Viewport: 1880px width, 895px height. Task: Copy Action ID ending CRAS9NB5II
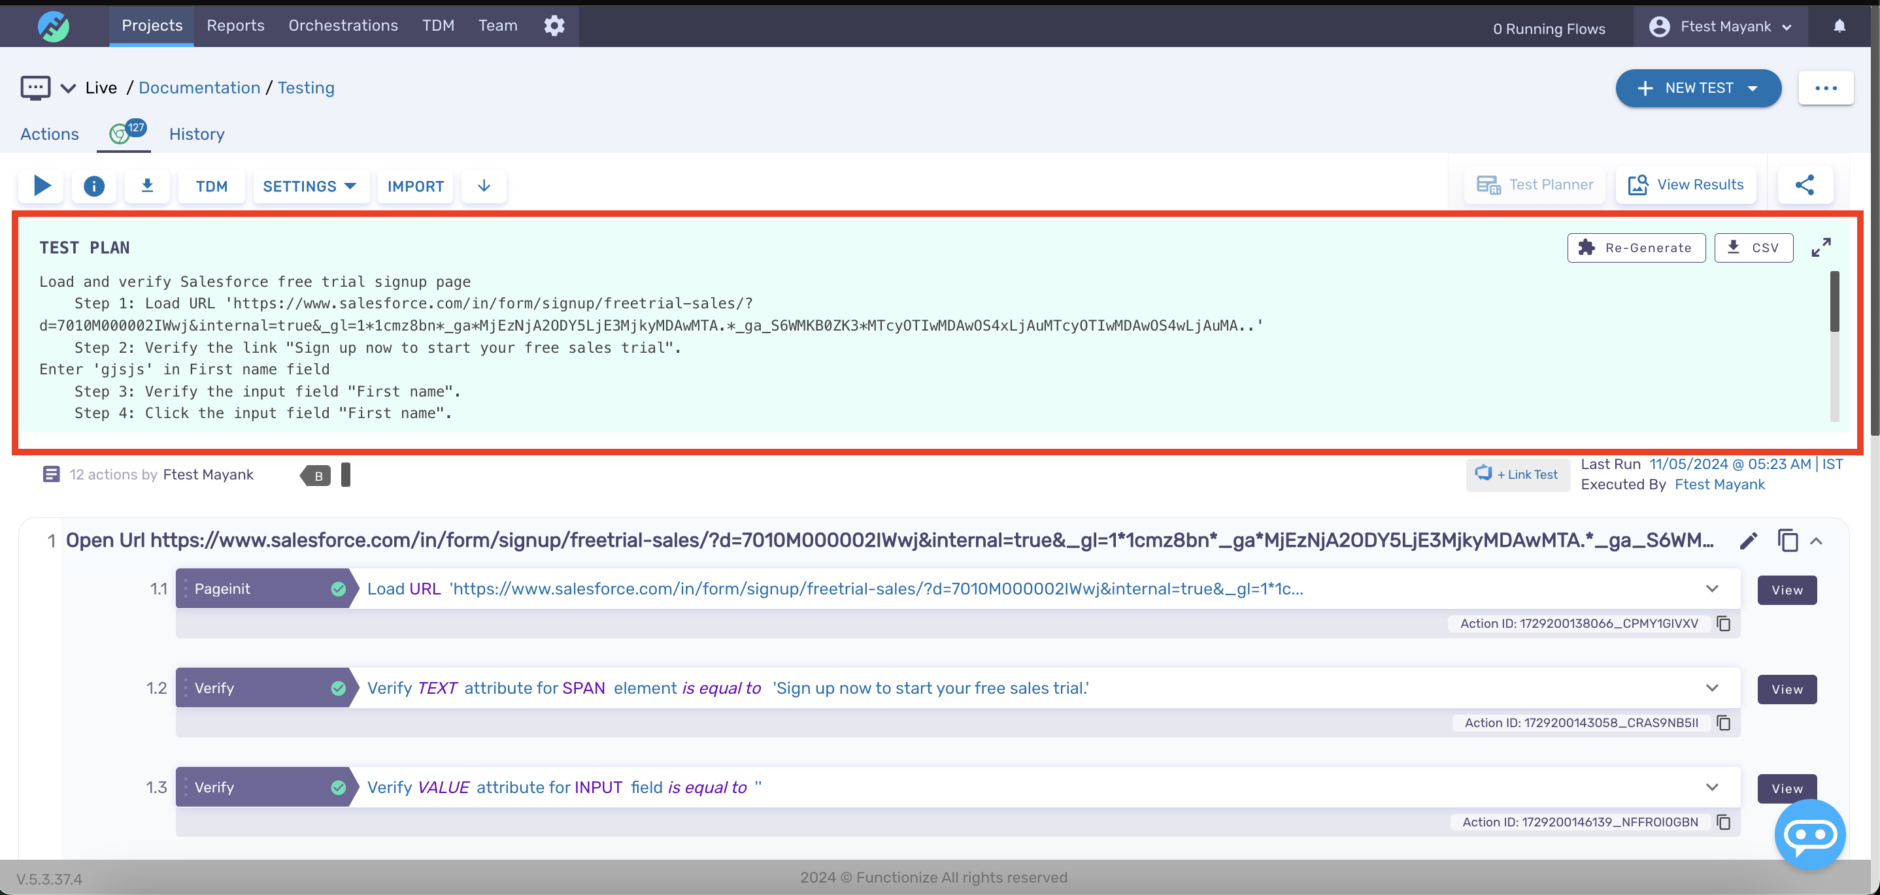tap(1724, 722)
